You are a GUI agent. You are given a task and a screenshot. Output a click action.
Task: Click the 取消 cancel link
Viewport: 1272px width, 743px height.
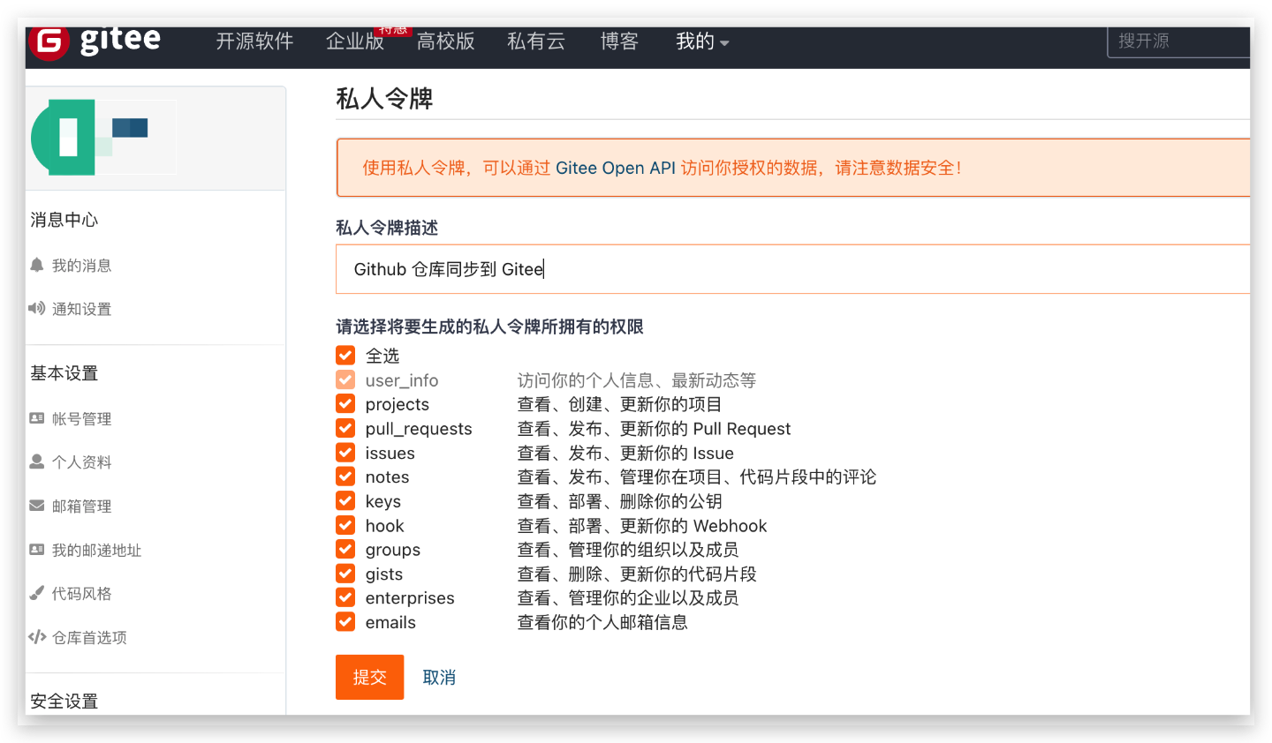pyautogui.click(x=439, y=677)
